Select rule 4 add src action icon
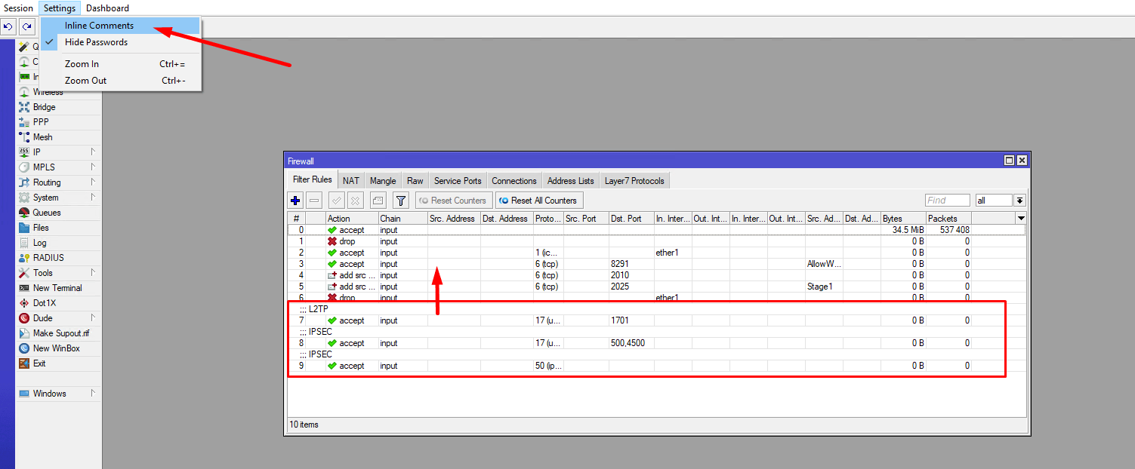The width and height of the screenshot is (1135, 469). (332, 275)
